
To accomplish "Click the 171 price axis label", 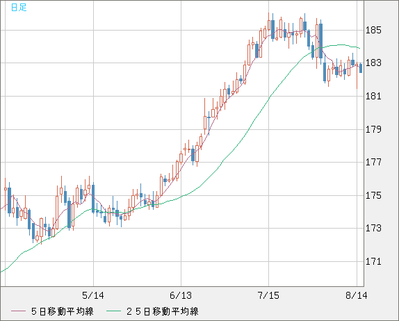I will coord(373,261).
